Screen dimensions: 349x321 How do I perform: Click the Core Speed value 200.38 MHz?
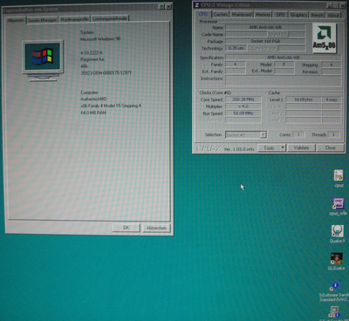coord(243,99)
